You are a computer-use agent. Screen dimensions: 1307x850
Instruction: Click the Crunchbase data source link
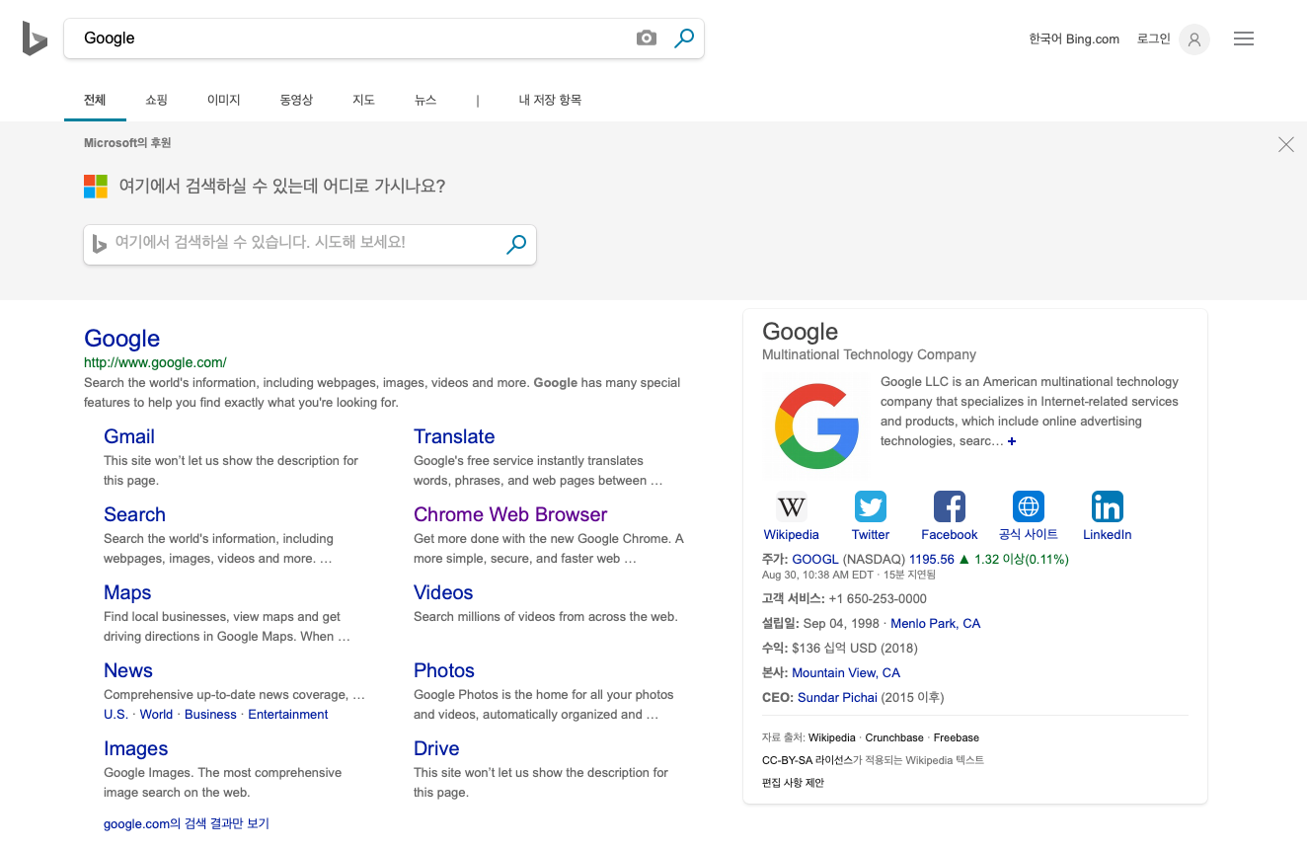[893, 737]
